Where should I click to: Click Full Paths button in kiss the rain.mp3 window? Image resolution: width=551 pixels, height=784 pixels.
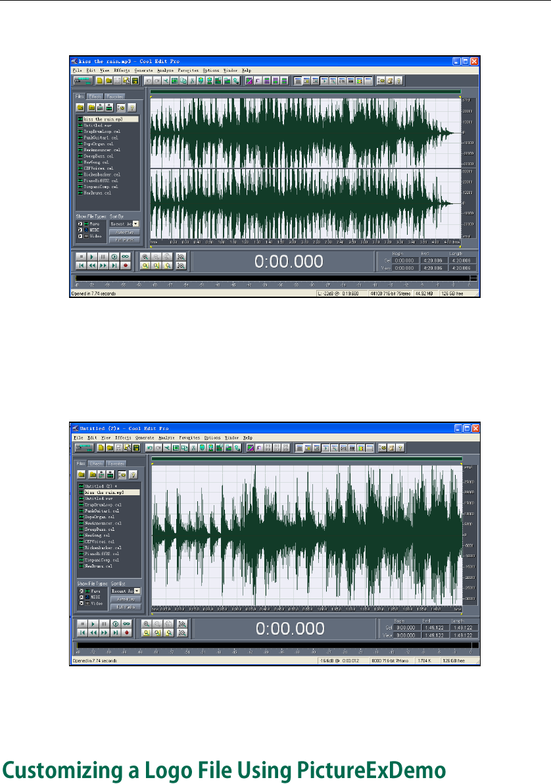124,240
